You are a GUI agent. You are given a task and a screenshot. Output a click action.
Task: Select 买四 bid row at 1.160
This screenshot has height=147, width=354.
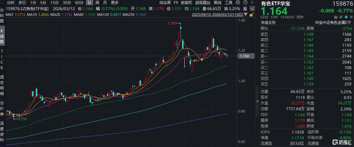(x=306, y=79)
